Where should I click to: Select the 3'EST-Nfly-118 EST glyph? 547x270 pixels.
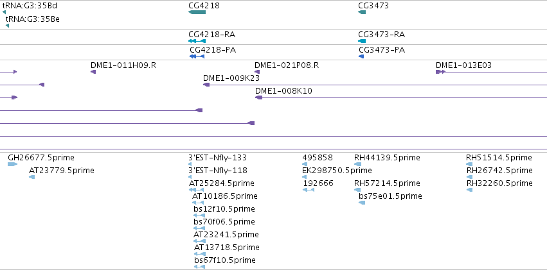pos(190,177)
